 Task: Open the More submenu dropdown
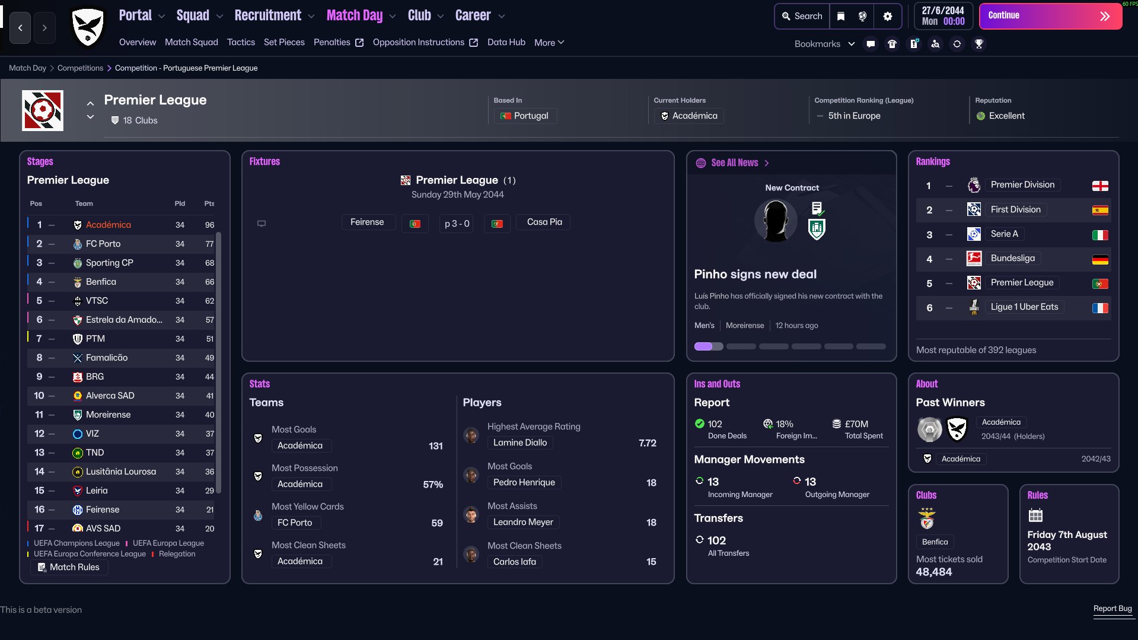pos(549,43)
